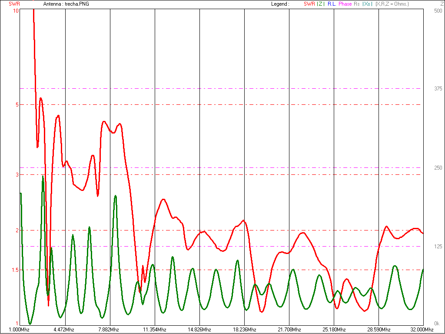Click the Z axis value 0k

coord(437,324)
